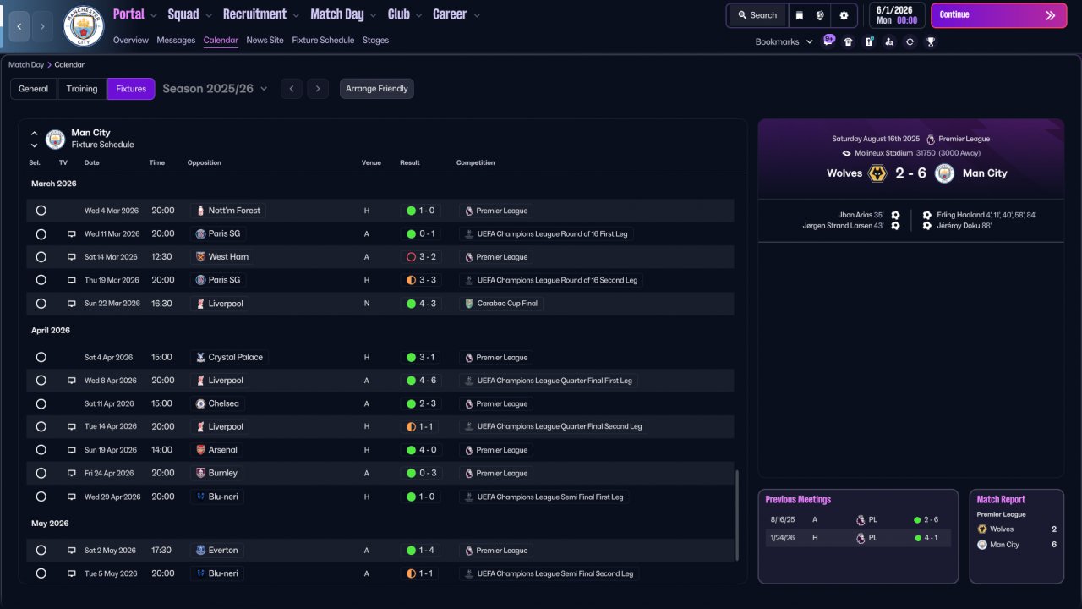Click the Wolves badge in the match summary
This screenshot has height=609, width=1082.
(x=877, y=173)
